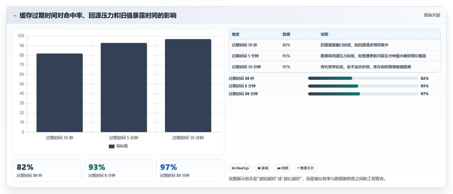Click the 82% cell in the table

286,45
